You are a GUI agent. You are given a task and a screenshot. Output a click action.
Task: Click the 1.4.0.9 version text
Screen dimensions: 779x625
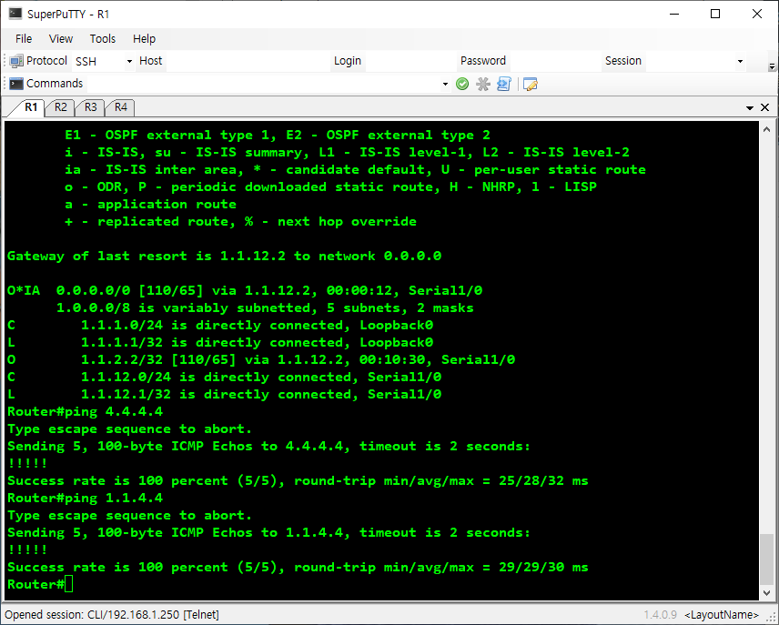[x=661, y=615]
